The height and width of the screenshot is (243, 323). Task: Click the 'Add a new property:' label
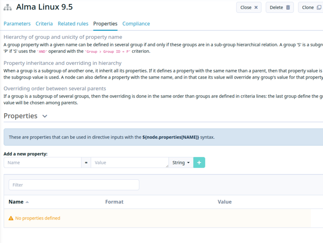tap(25, 154)
